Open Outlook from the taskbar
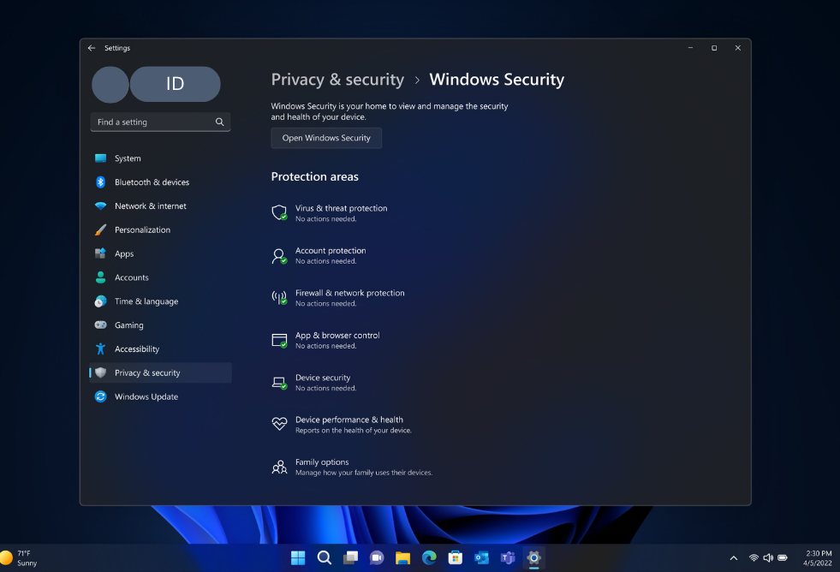Screen dimensions: 840x572 481,558
